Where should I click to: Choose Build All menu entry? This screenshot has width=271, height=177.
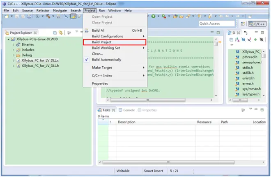[x=115, y=30]
